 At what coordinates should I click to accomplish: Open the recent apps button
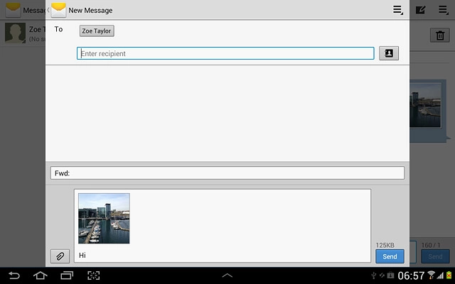point(67,275)
